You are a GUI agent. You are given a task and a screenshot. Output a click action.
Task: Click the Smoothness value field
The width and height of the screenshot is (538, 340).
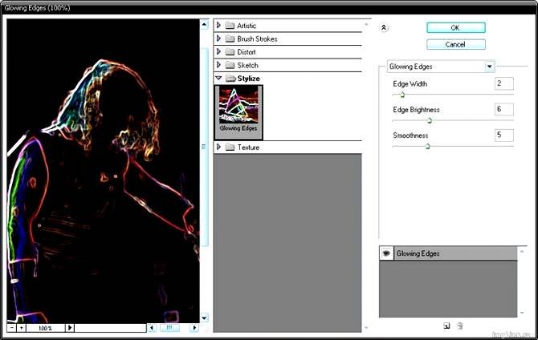(503, 135)
